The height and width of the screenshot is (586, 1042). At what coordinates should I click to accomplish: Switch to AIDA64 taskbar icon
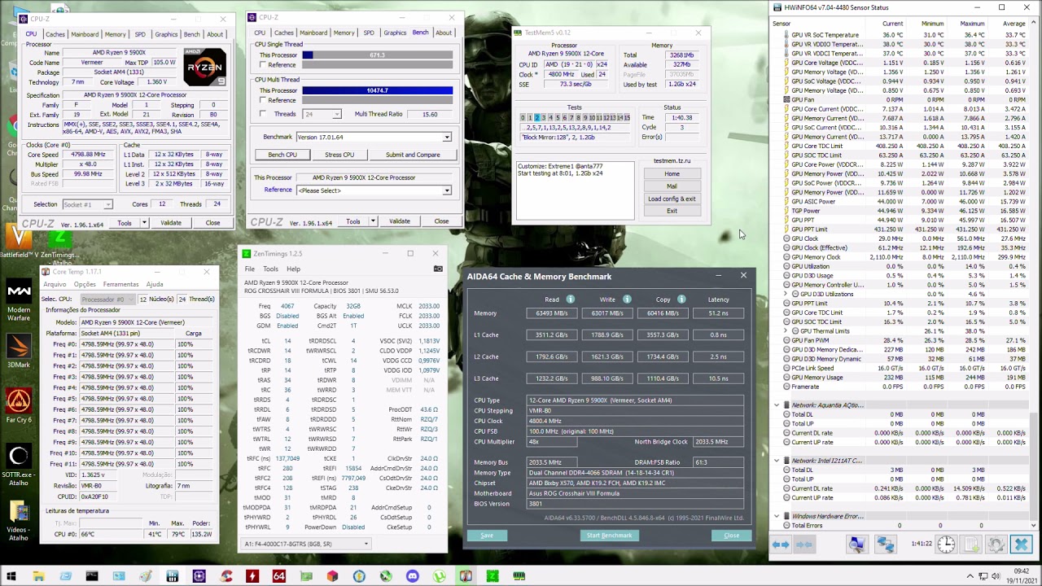tap(278, 576)
